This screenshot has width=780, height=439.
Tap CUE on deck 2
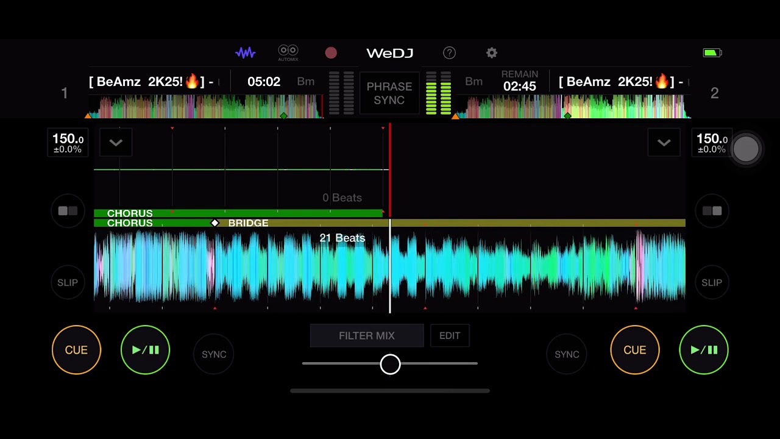coord(634,350)
